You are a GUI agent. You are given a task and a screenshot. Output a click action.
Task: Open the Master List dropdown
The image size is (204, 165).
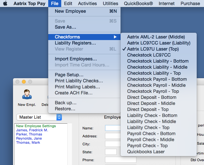(39, 117)
